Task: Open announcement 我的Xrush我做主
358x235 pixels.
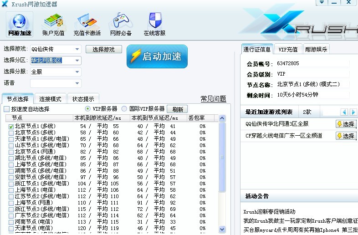Action: point(301,220)
